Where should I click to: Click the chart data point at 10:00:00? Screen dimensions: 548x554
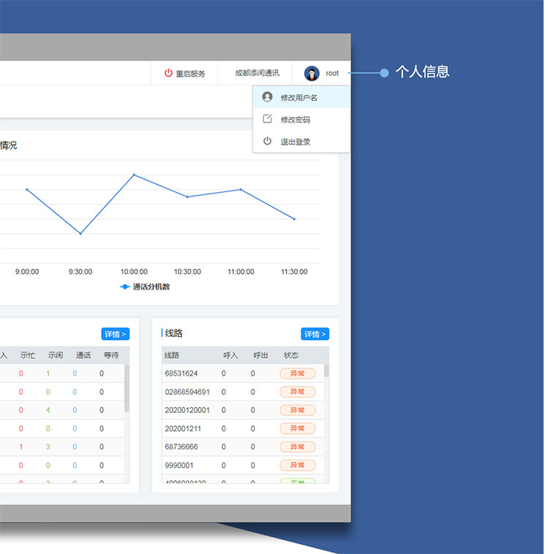tap(134, 175)
